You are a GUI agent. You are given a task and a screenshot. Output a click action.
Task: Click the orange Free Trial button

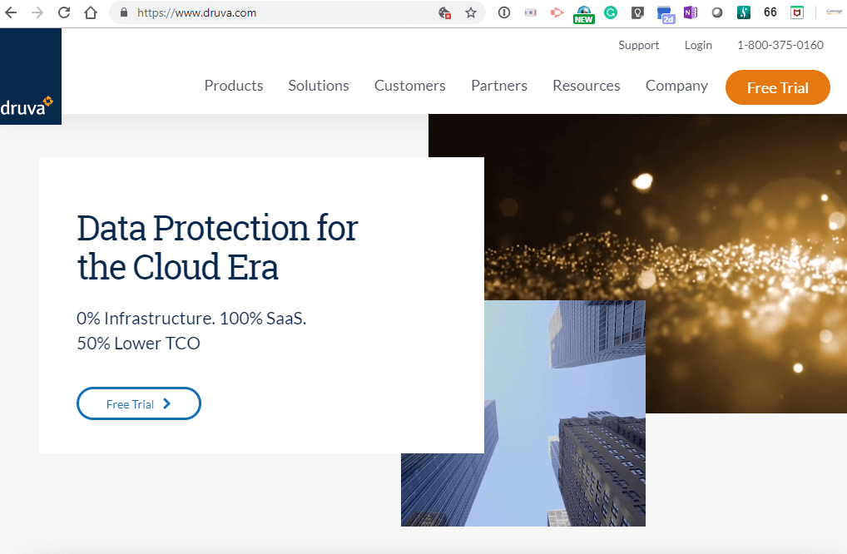[x=777, y=87]
